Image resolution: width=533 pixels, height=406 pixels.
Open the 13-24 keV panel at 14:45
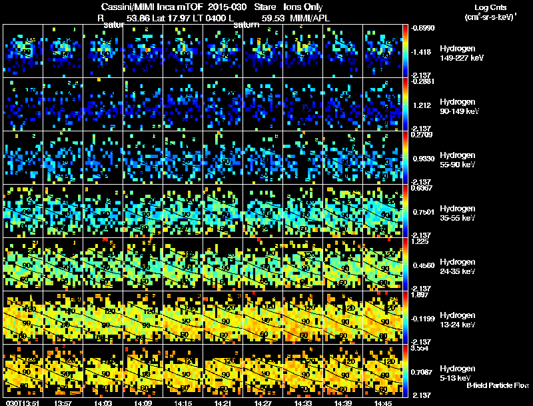(382, 317)
